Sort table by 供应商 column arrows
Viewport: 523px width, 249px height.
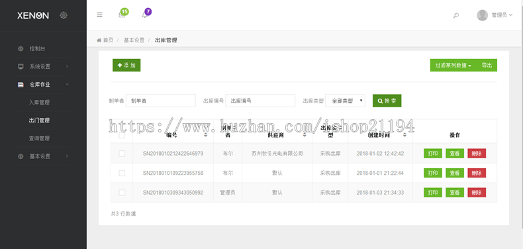pyautogui.click(x=305, y=135)
